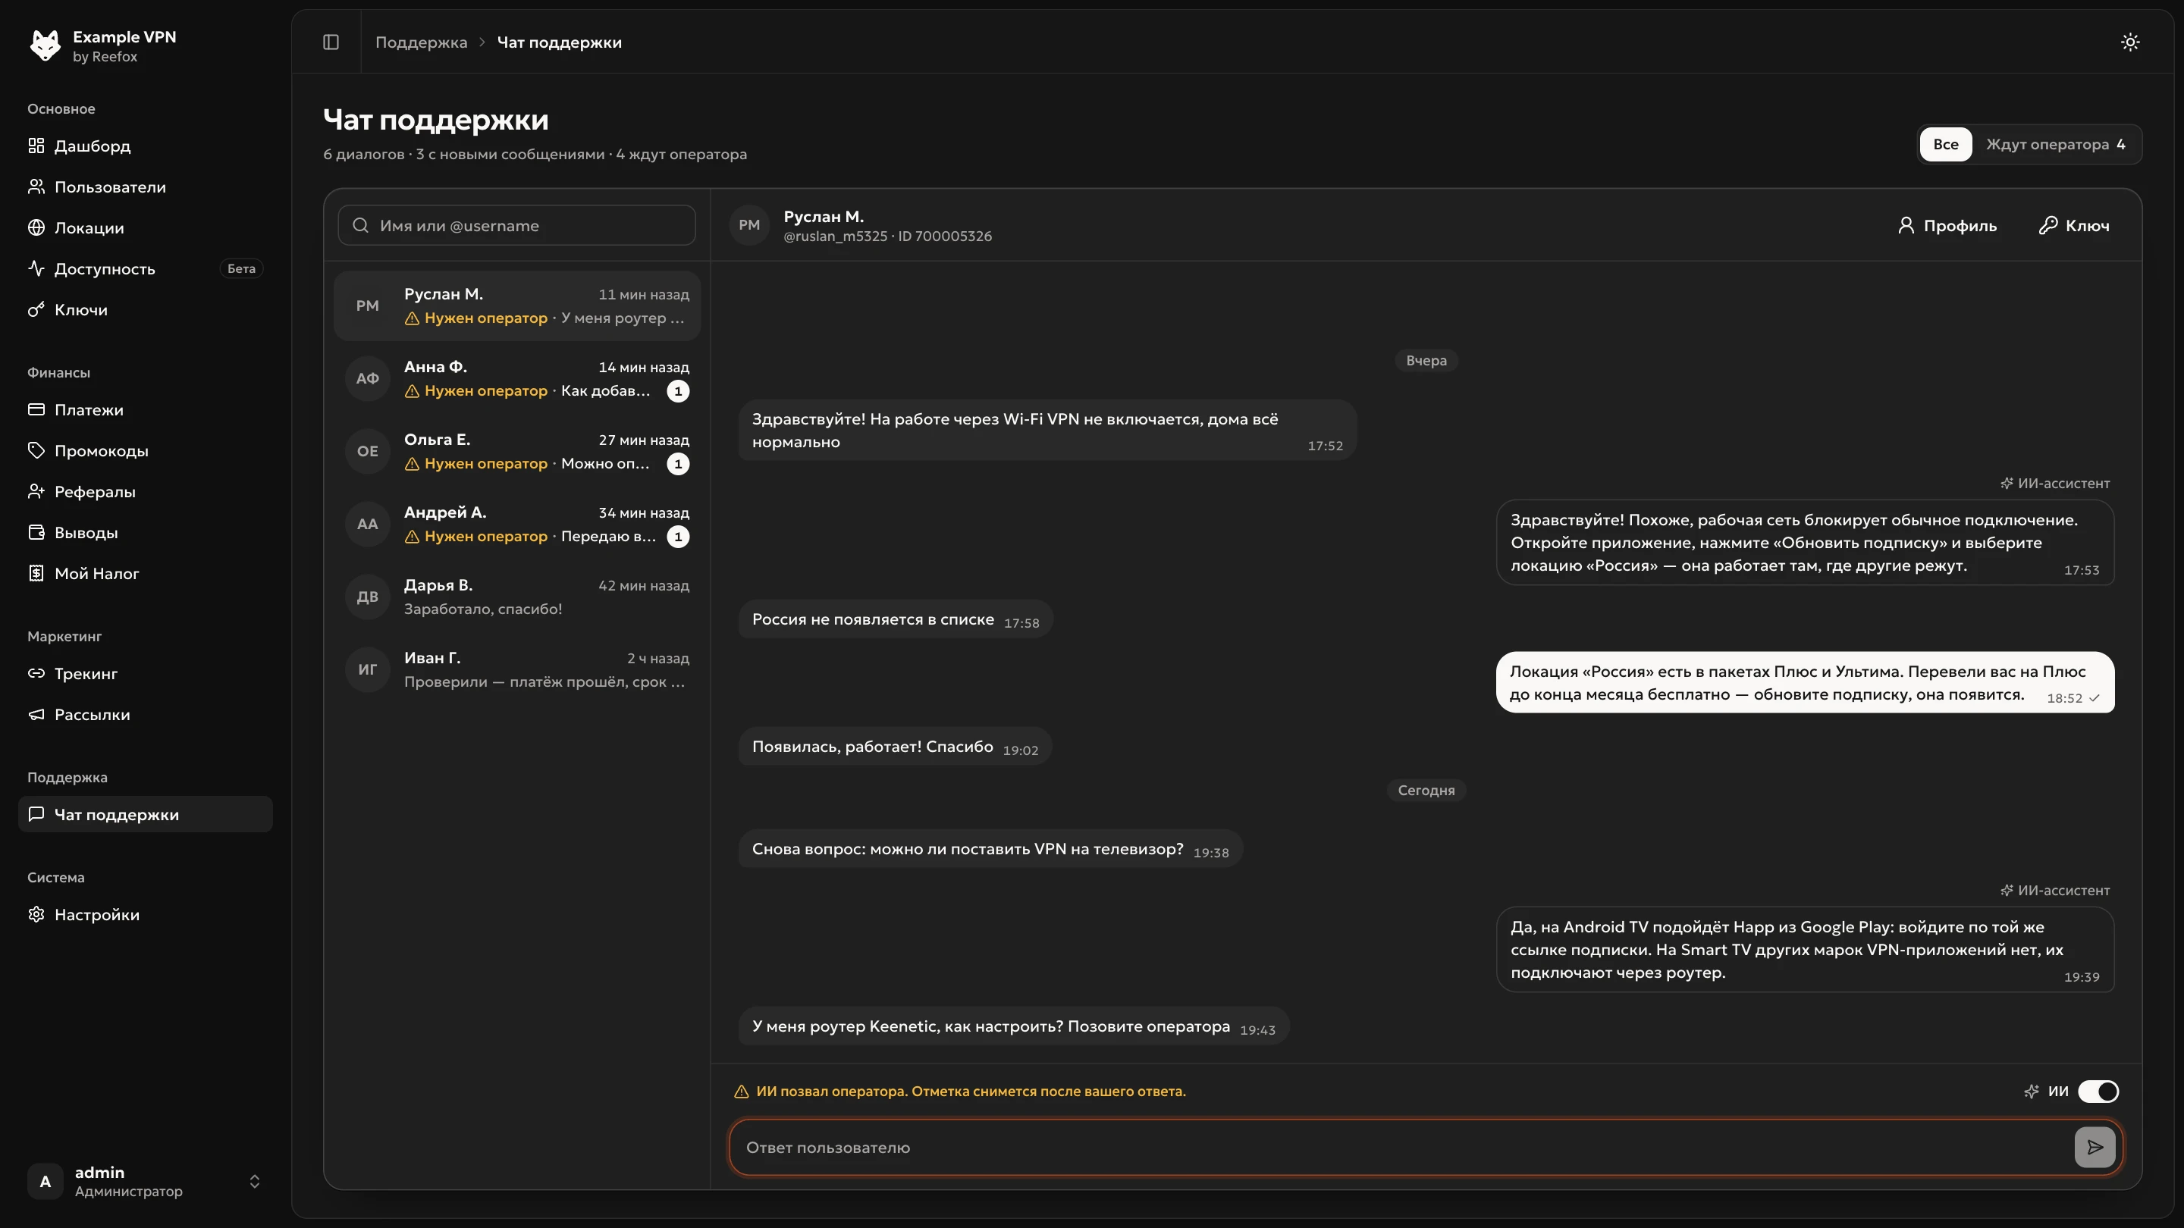Click Поддержка breadcrumb link
The height and width of the screenshot is (1228, 2184).
tap(422, 42)
